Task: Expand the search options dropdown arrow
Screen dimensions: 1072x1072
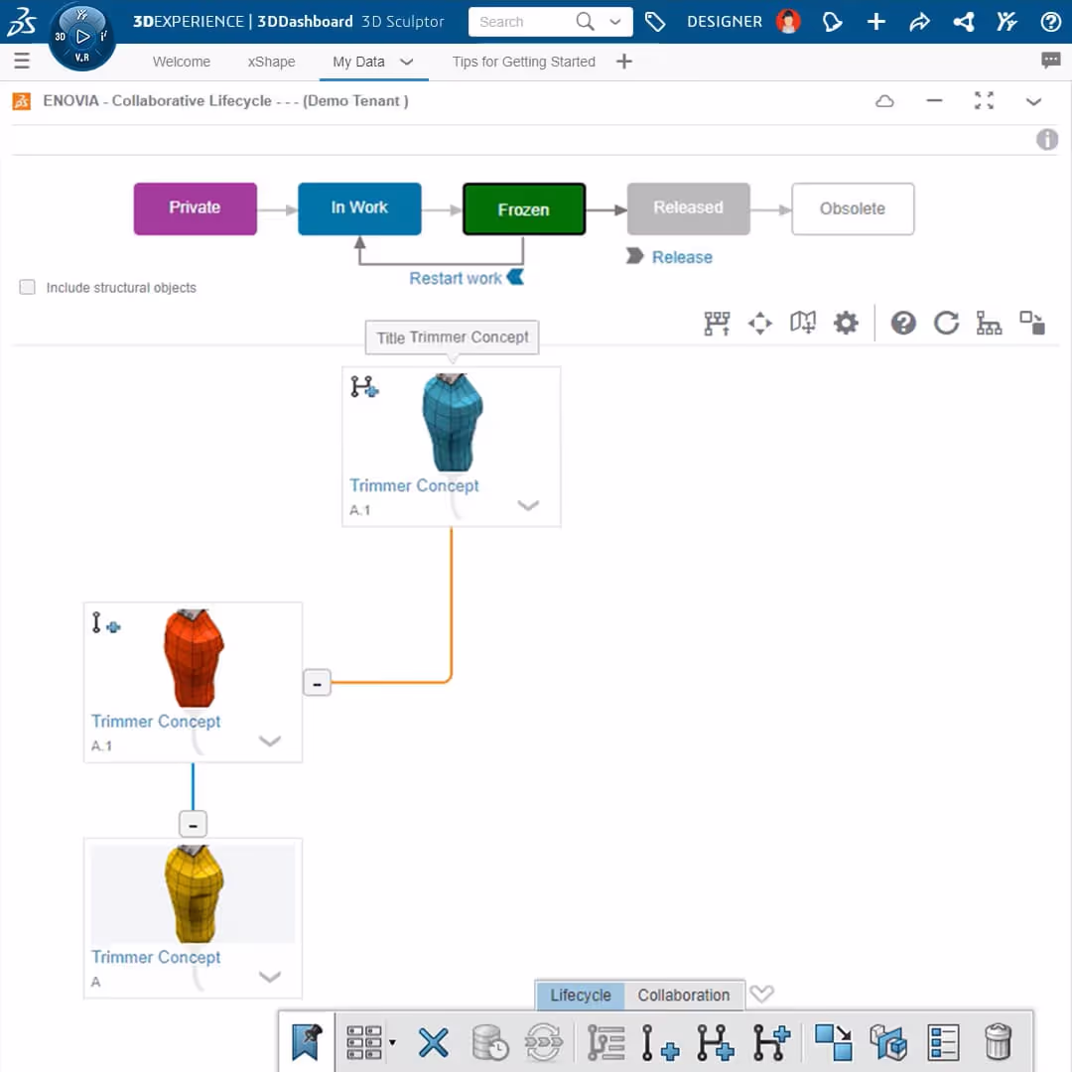Action: pyautogui.click(x=615, y=22)
